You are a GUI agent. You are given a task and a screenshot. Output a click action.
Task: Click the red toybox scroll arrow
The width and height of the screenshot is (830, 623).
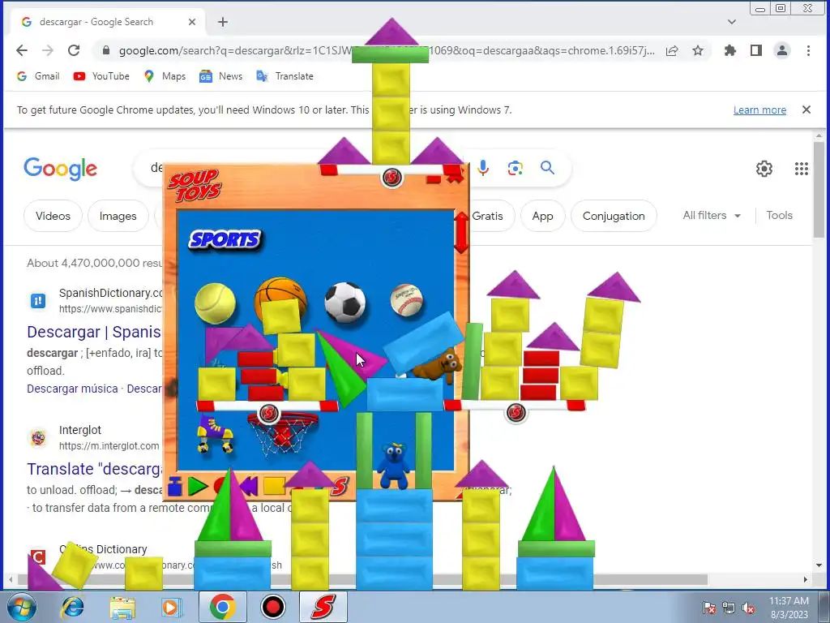click(x=461, y=233)
